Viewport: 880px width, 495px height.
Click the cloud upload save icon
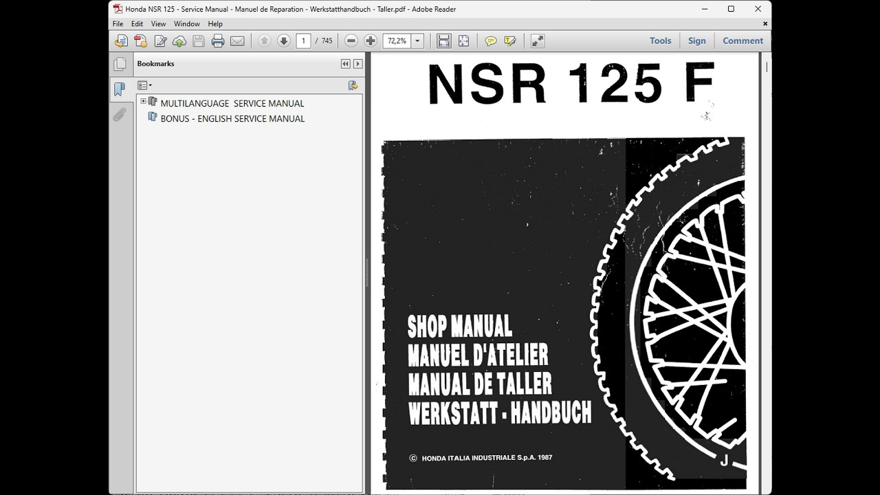(x=179, y=41)
